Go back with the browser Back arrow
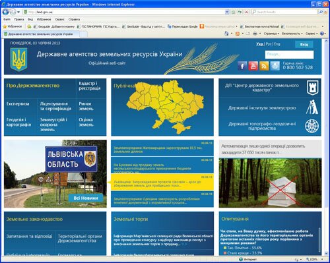 [5, 12]
